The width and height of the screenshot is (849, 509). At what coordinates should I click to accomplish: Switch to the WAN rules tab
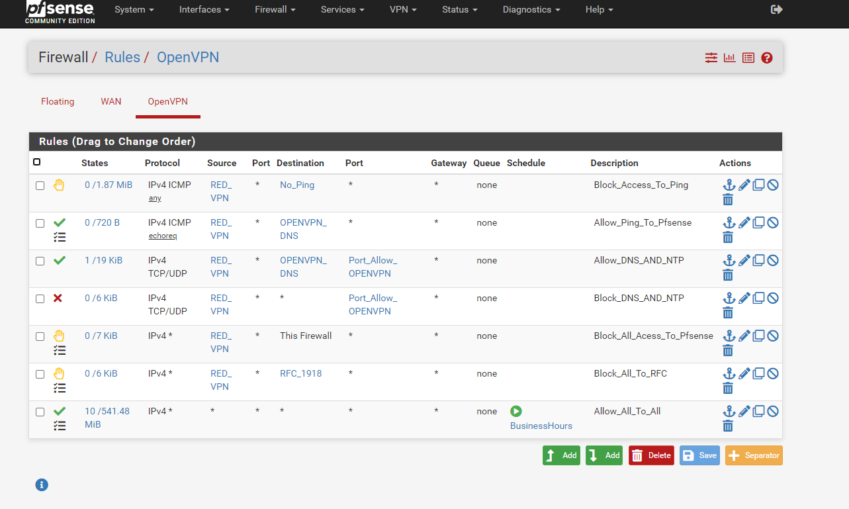111,101
